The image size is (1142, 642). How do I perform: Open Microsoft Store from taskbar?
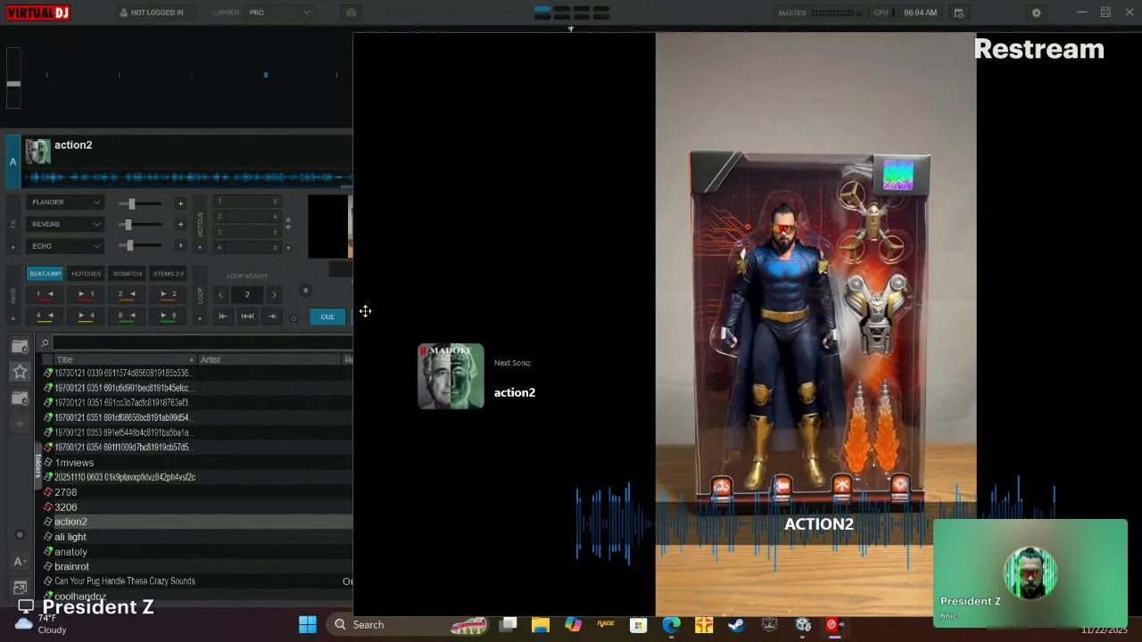point(638,624)
